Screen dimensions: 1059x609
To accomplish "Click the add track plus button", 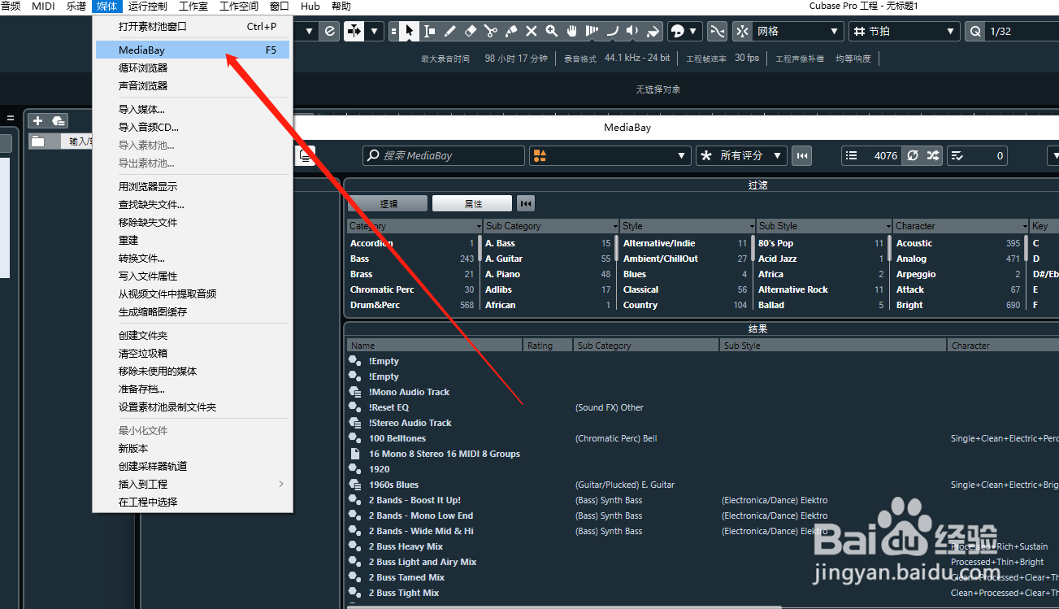I will tap(37, 120).
